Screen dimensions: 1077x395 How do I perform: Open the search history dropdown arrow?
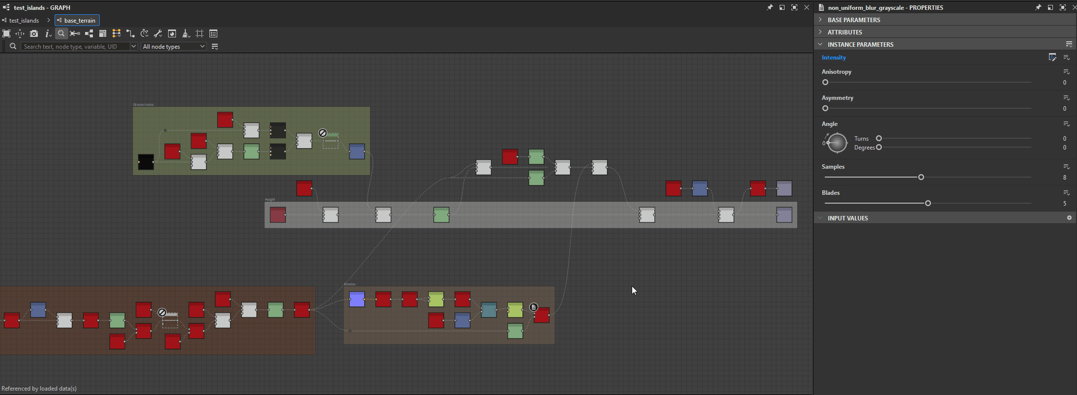(134, 46)
